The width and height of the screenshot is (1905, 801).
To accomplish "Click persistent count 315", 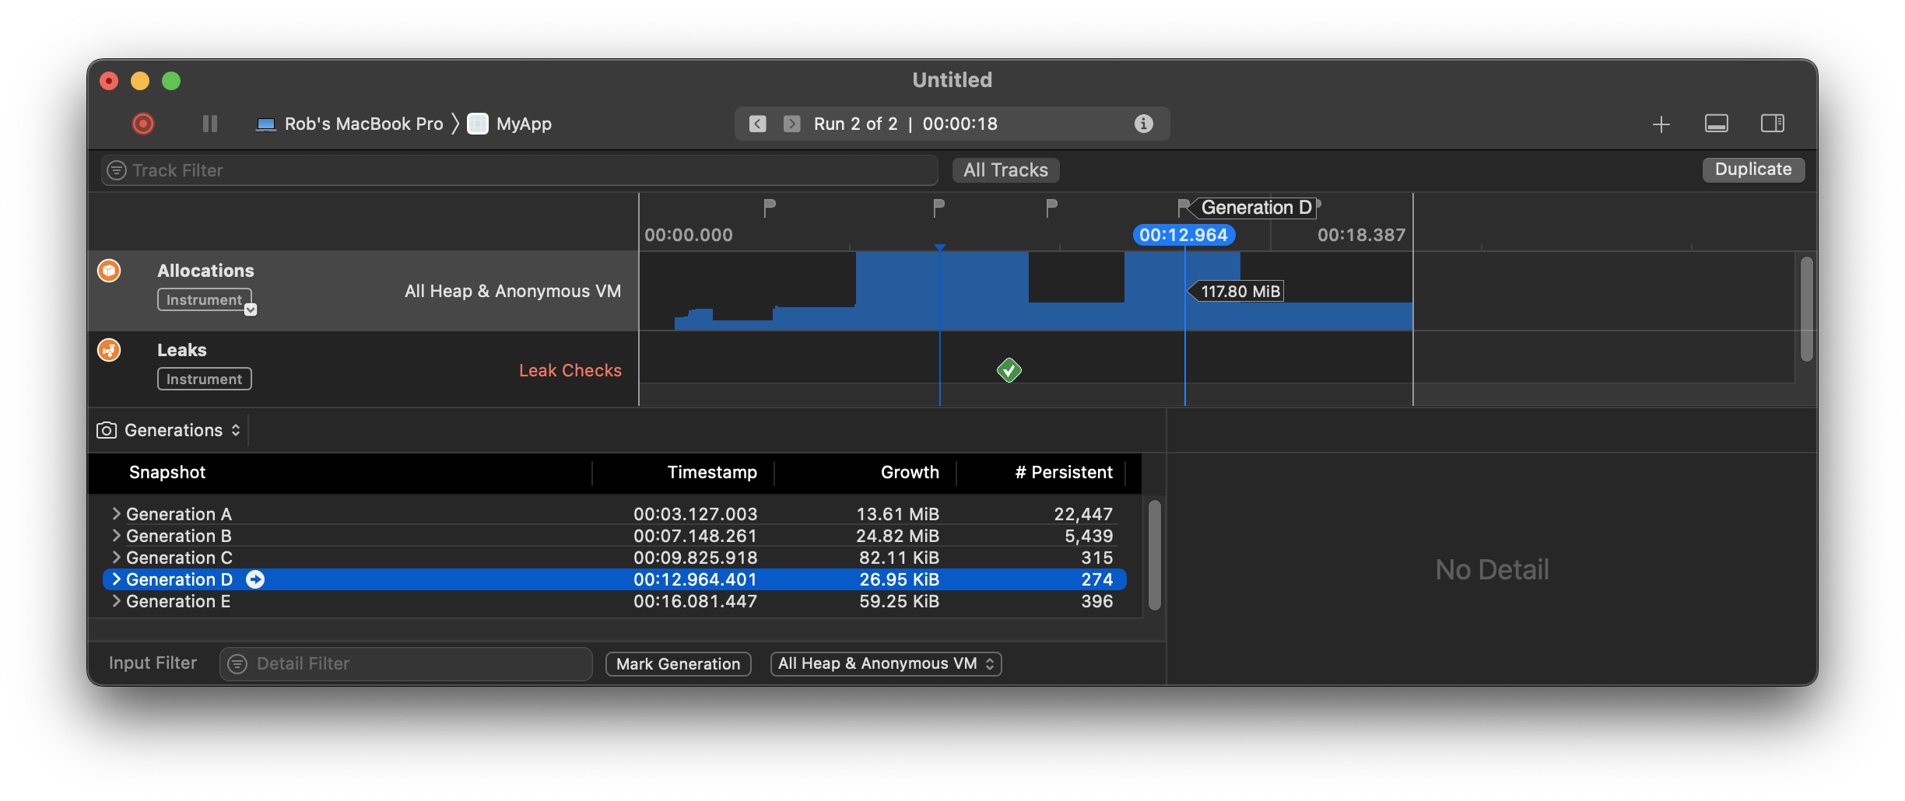I will pos(1096,558).
